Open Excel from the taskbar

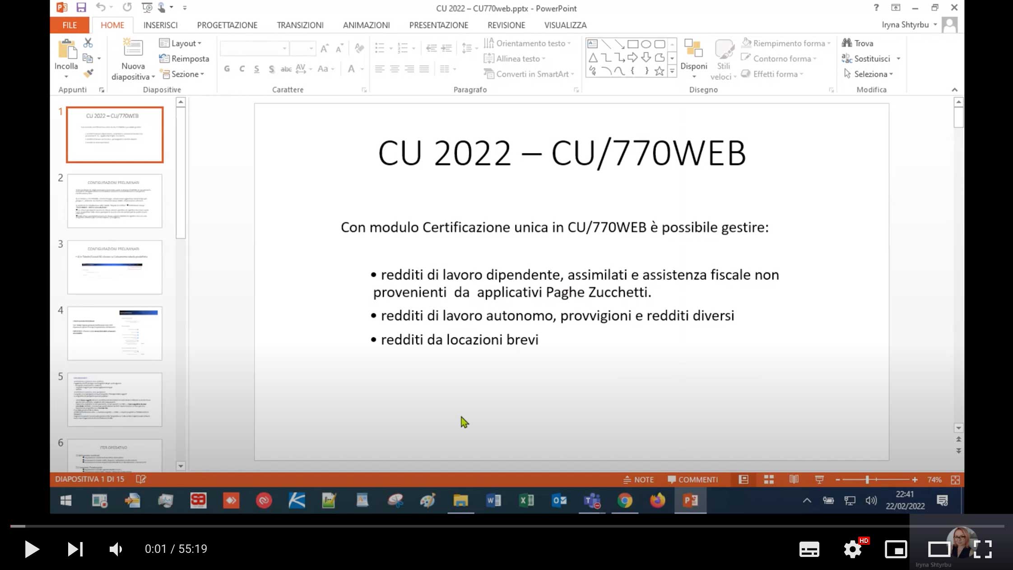[x=526, y=501]
